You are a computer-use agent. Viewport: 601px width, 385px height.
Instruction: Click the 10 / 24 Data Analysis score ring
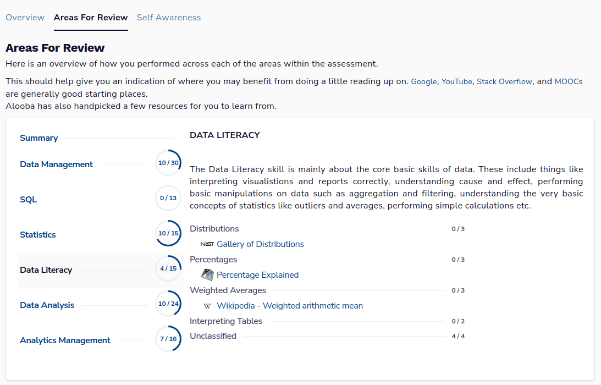pos(168,304)
